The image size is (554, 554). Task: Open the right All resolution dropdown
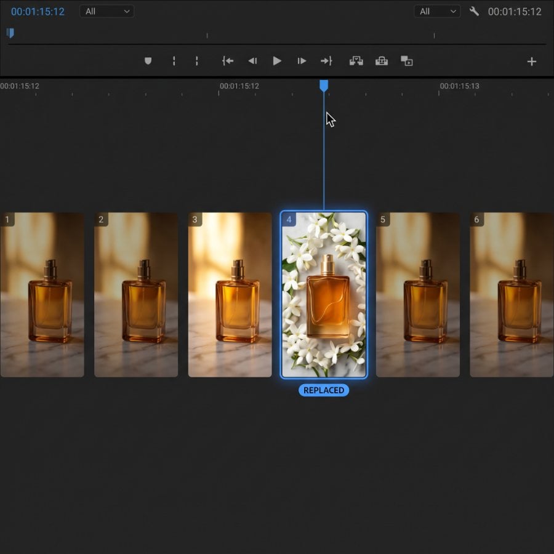coord(437,11)
